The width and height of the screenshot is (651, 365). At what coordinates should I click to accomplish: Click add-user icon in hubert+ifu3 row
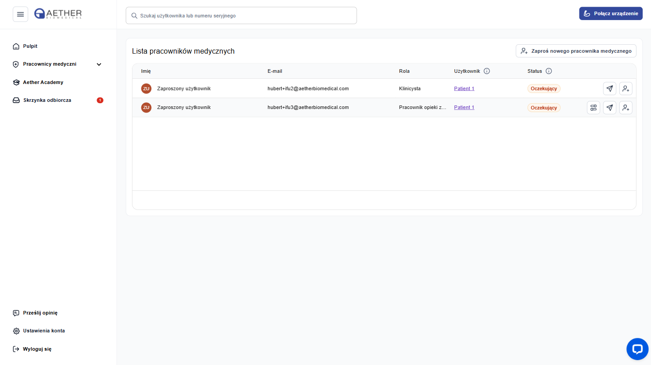(626, 108)
